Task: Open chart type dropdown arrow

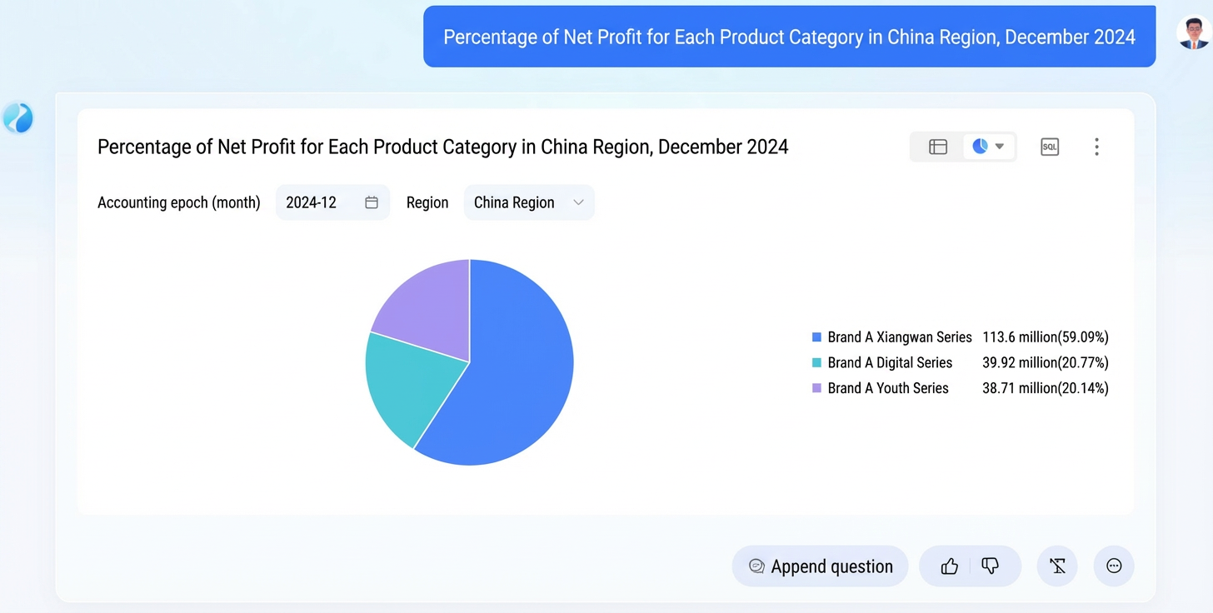Action: tap(1000, 147)
